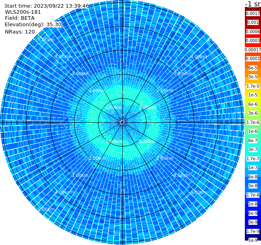Viewport: 261px width, 245px height.
Task: Select the Elevation(deg): 35.30 text
Action: (33, 25)
